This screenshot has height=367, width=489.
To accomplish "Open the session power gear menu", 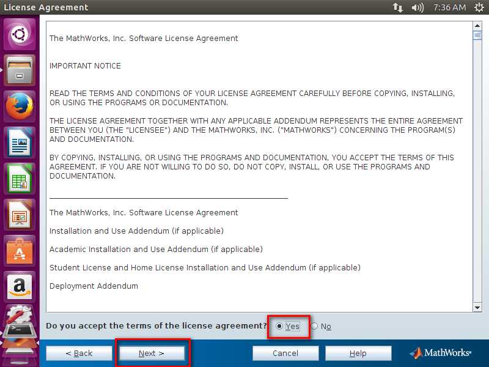I will pos(479,7).
